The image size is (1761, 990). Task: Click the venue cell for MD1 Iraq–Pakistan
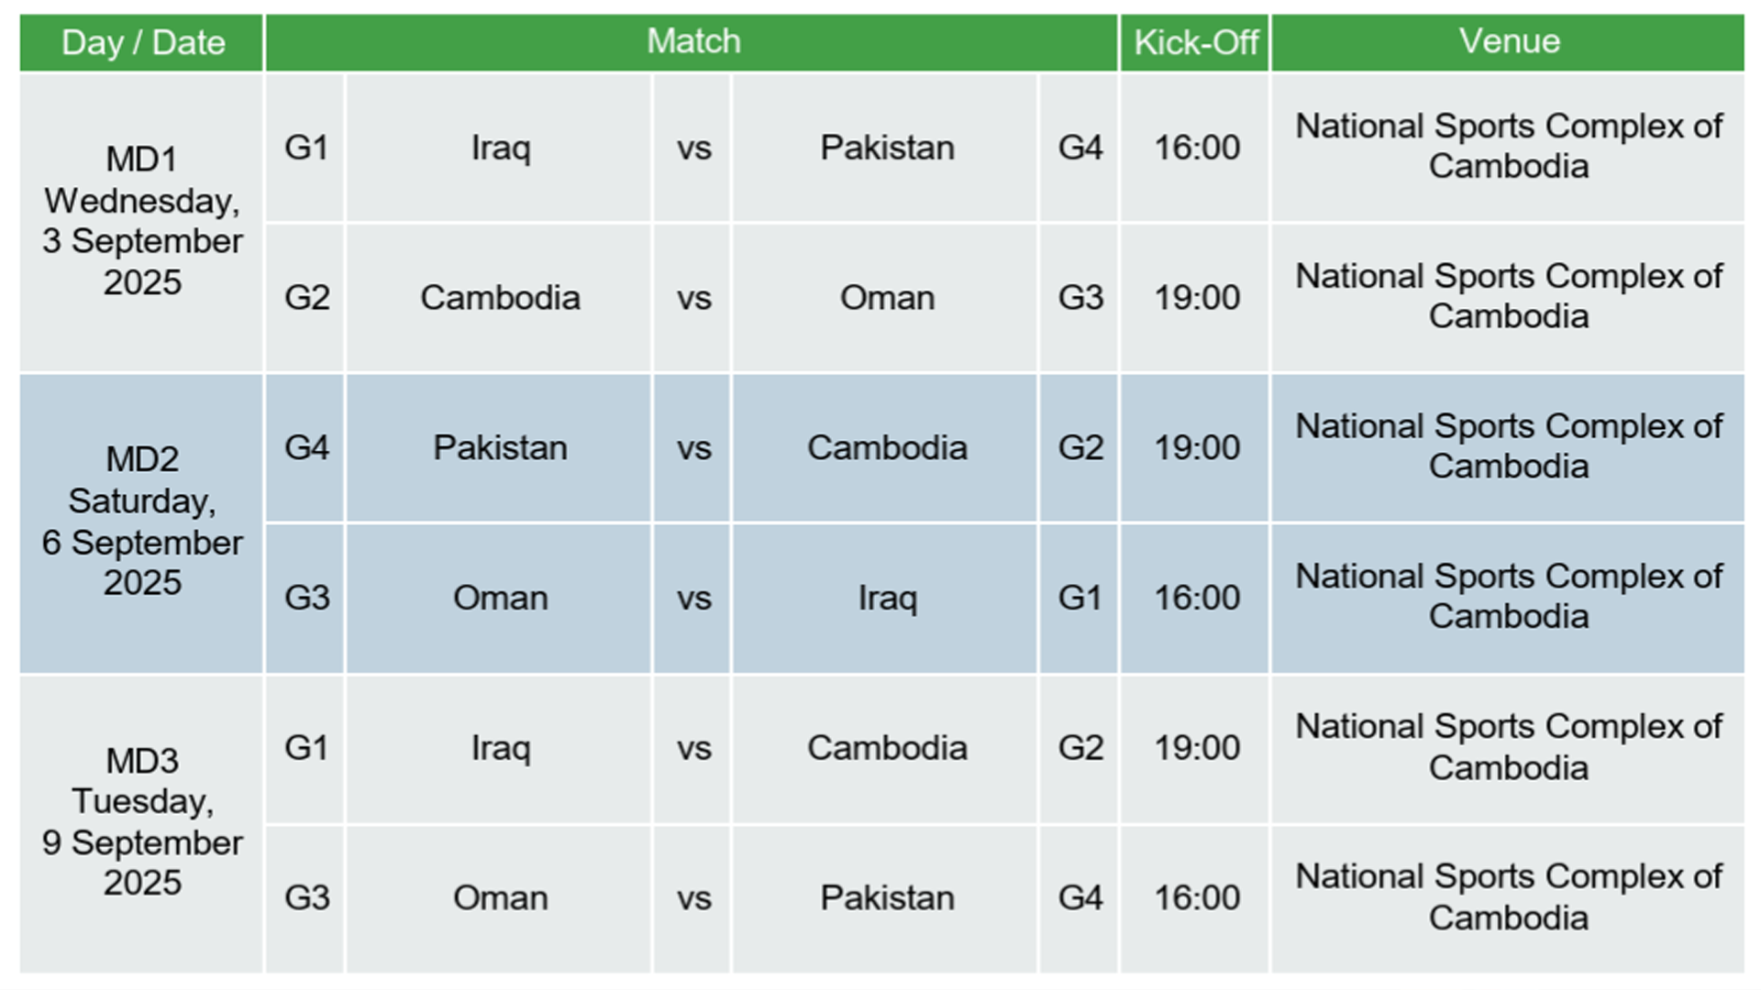(x=1509, y=147)
